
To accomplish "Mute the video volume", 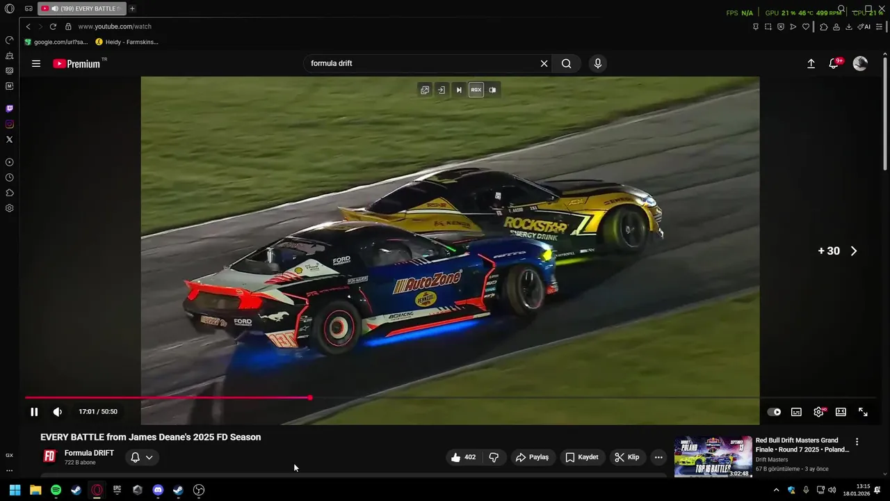I will [58, 412].
